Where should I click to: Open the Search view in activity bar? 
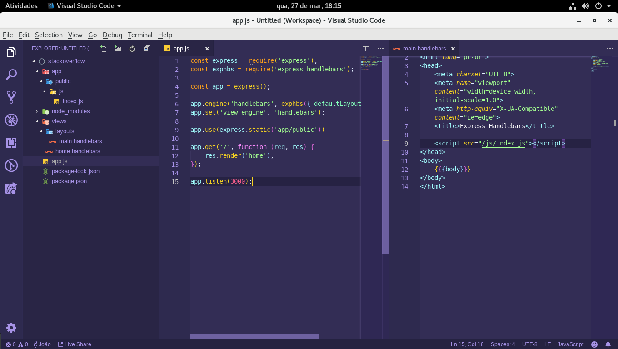pyautogui.click(x=11, y=75)
